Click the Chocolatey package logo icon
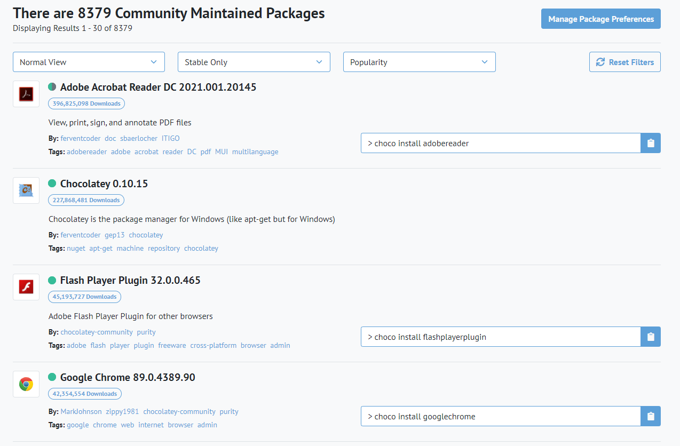 (x=26, y=190)
